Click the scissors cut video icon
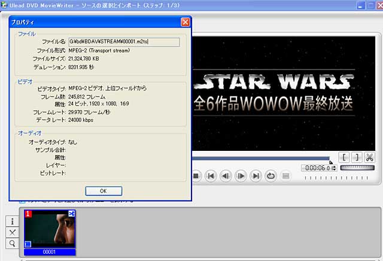 click(x=369, y=157)
